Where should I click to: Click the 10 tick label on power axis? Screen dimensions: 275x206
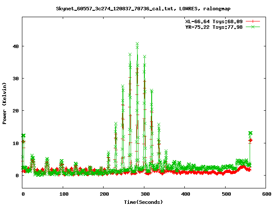15,143
